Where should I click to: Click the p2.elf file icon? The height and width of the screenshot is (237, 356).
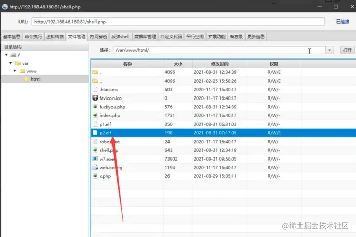tap(95, 133)
